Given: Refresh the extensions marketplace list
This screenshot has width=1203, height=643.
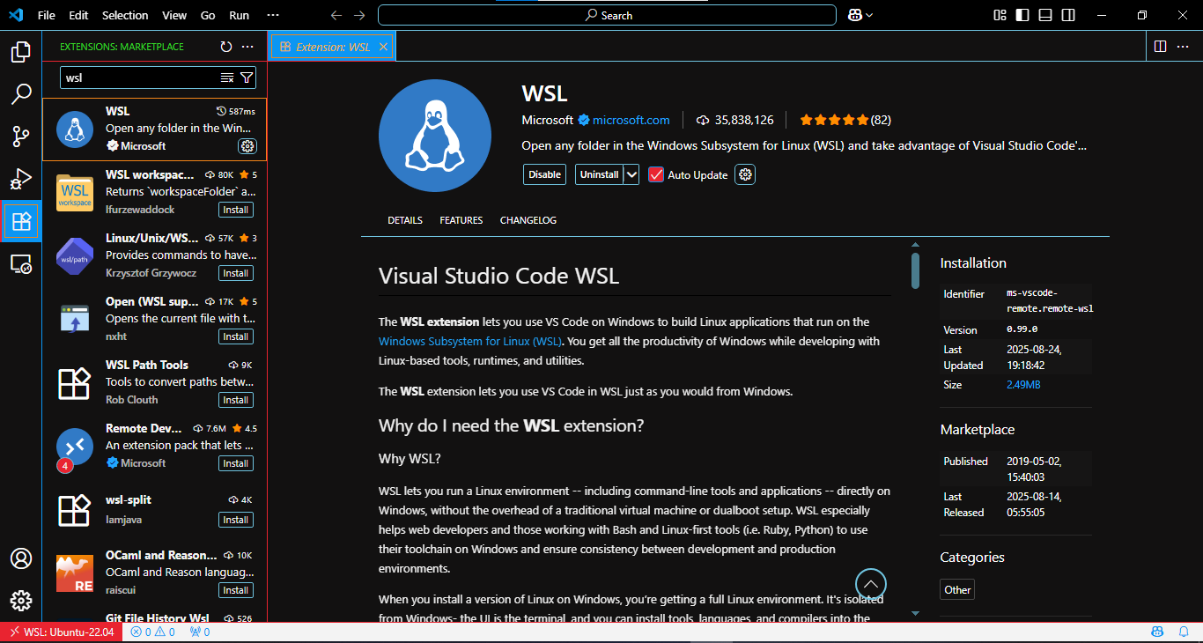Looking at the screenshot, I should [x=226, y=47].
